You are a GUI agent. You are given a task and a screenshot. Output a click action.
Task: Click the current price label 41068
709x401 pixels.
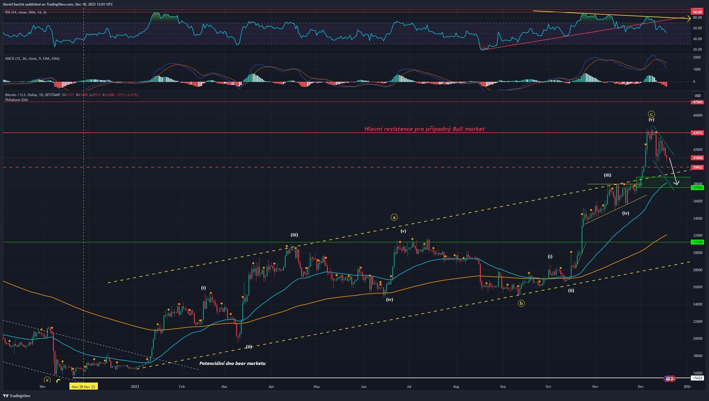click(x=697, y=158)
